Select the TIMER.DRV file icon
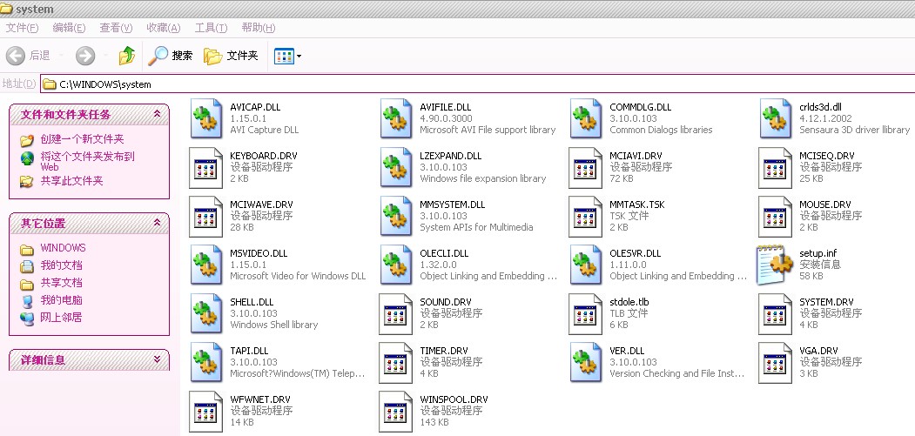915x436 pixels. pos(395,362)
